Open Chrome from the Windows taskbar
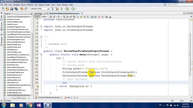This screenshot has width=193, height=108. coord(30,105)
